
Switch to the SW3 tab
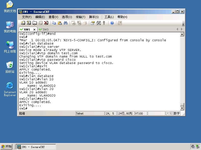click(44, 29)
